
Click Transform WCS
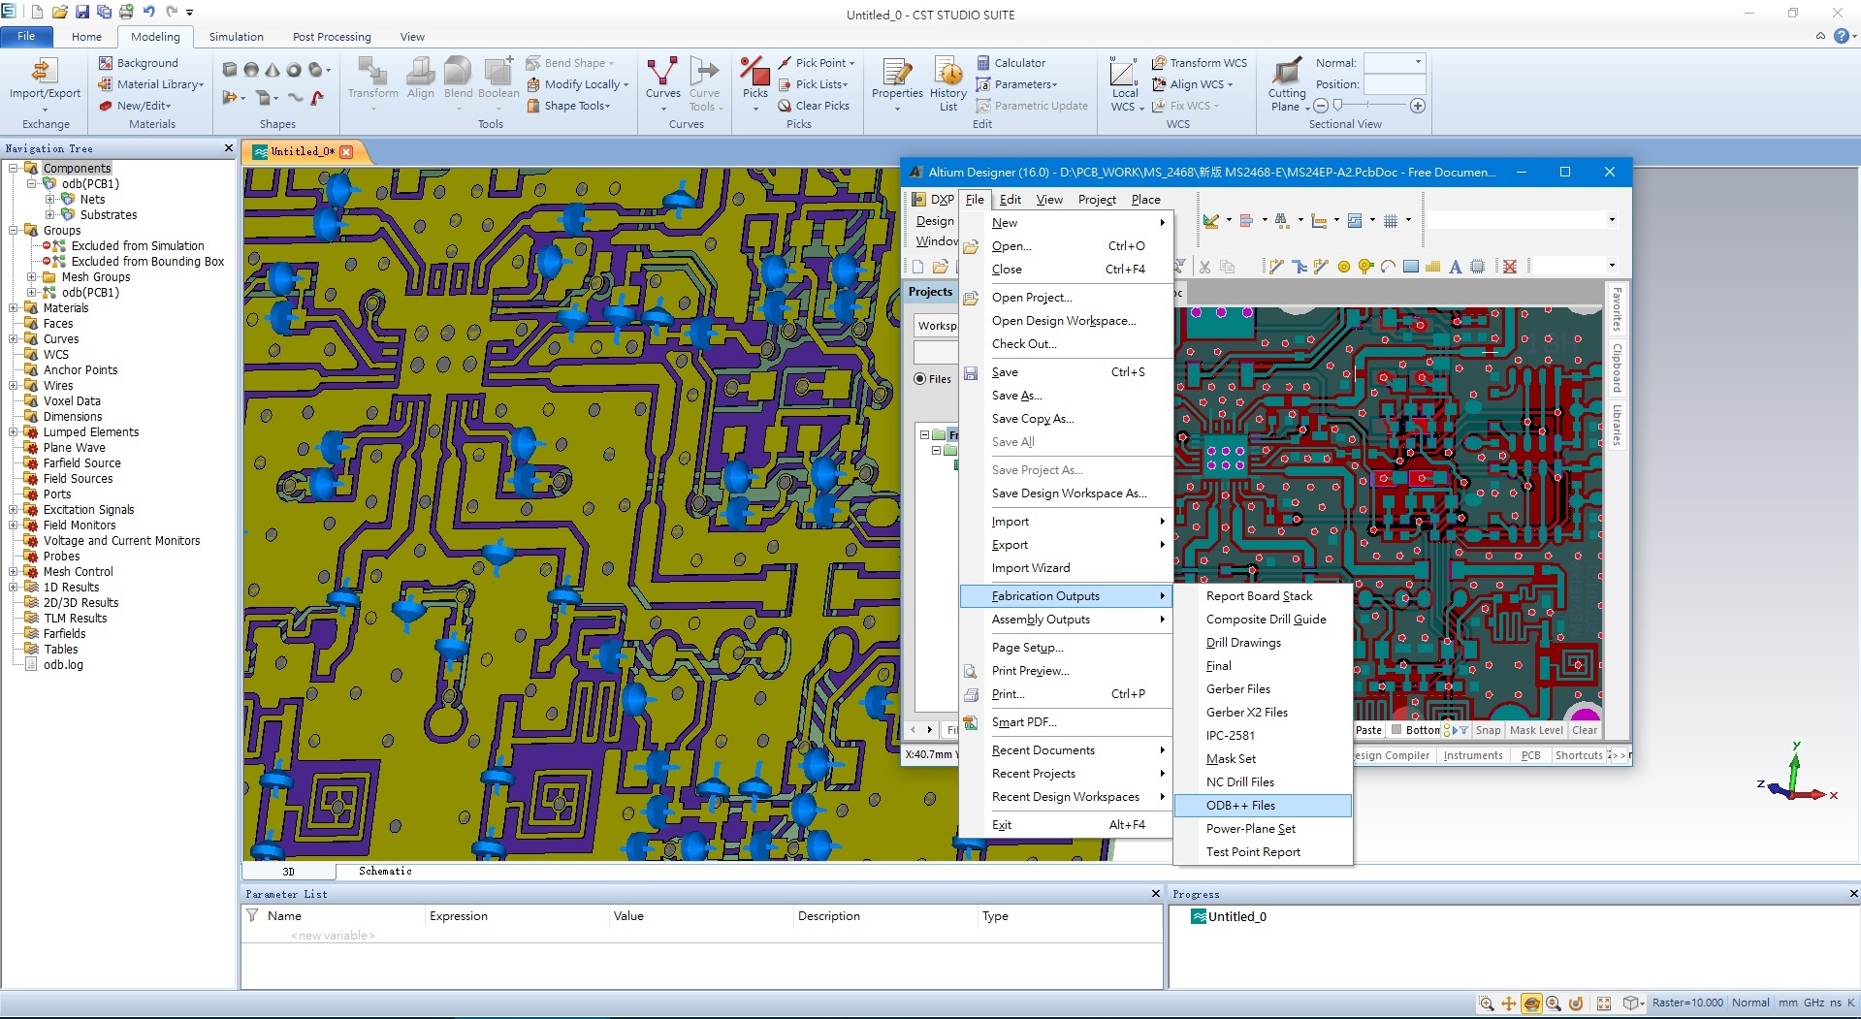tap(1200, 63)
